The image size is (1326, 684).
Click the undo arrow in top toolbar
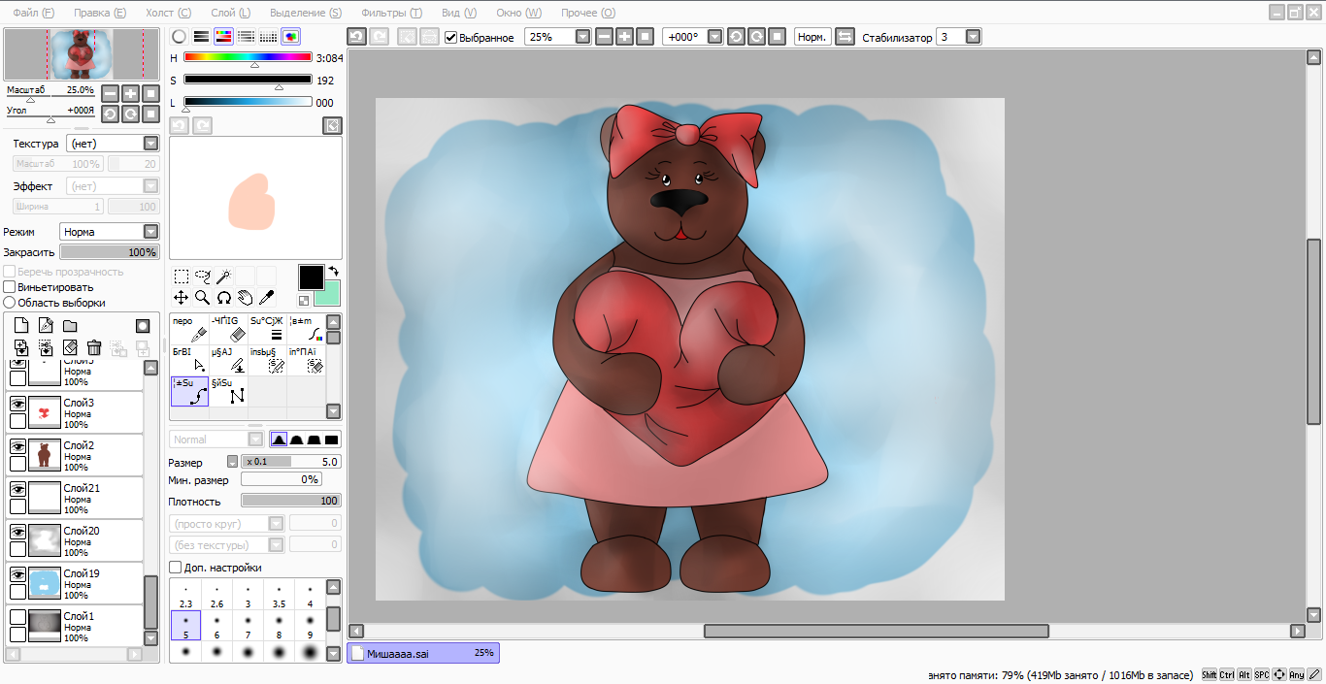click(356, 37)
